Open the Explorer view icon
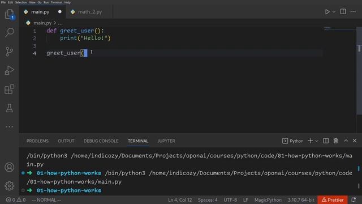The height and width of the screenshot is (204, 362). 9,14
